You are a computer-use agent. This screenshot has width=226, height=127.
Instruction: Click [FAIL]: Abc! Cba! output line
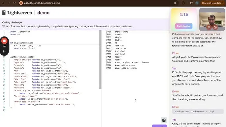115,51
